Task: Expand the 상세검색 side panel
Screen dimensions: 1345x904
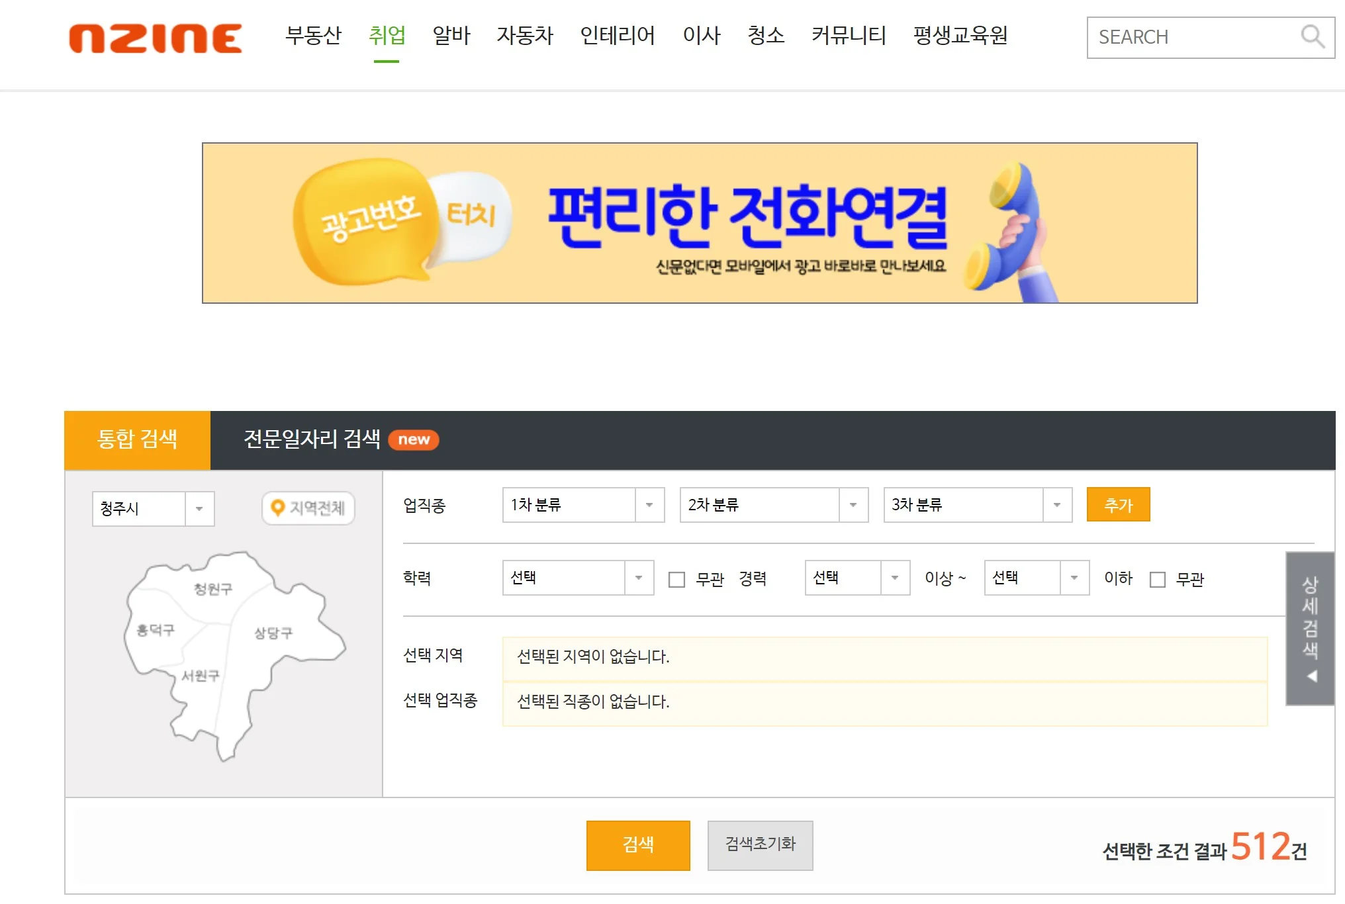Action: tap(1309, 628)
